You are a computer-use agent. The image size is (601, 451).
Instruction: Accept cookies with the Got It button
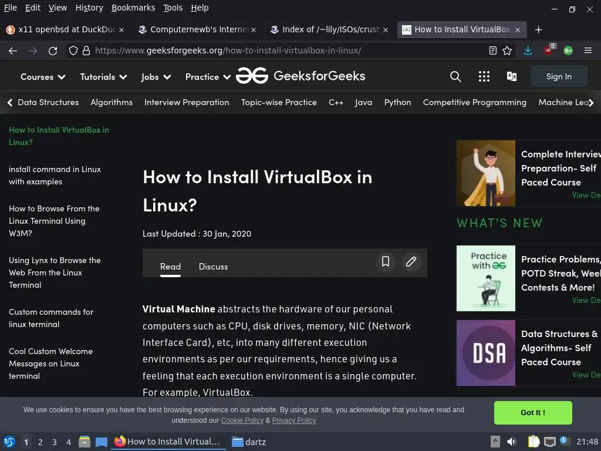(533, 413)
